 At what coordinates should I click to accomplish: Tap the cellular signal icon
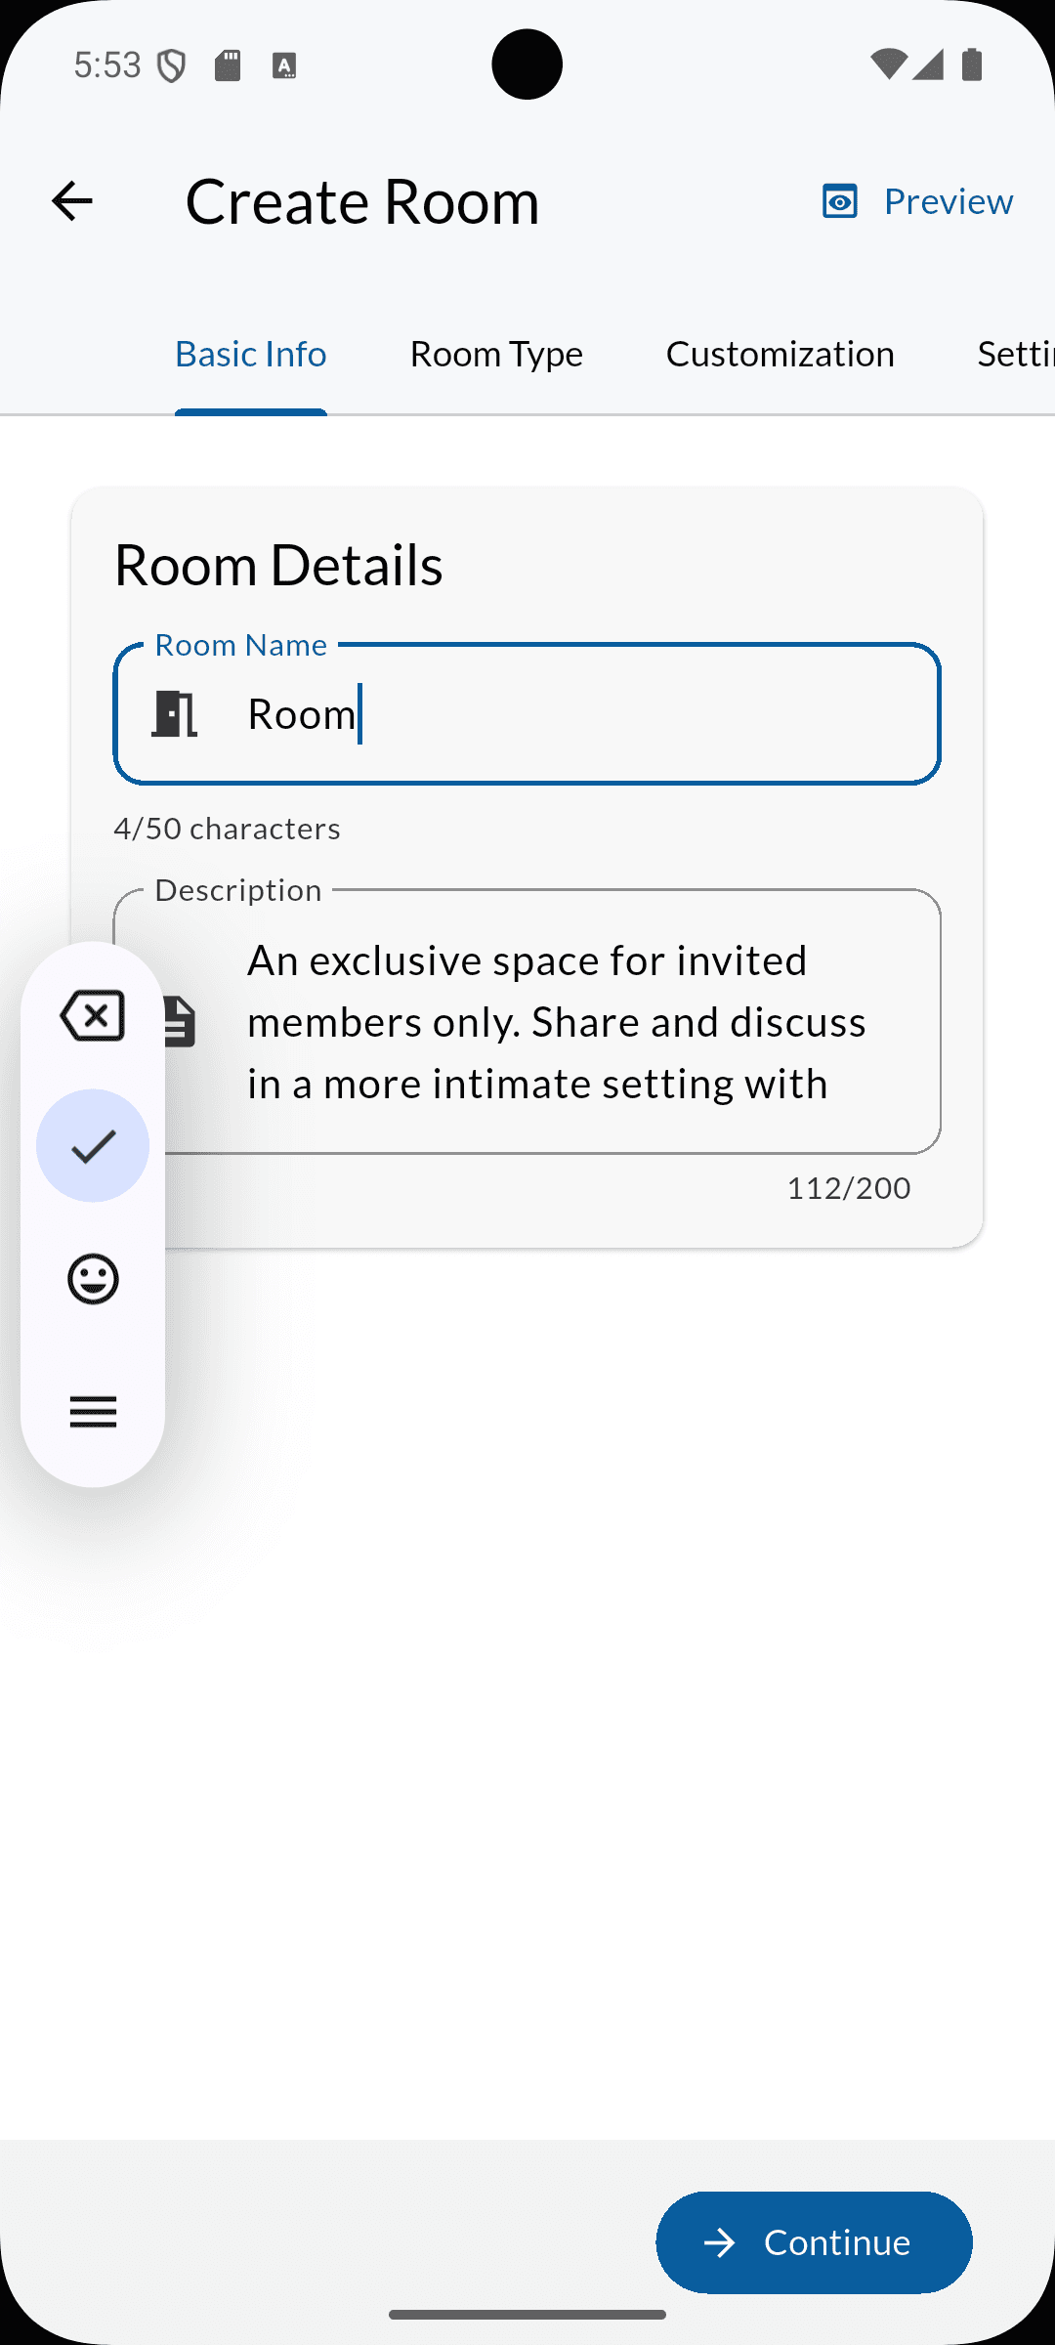coord(928,64)
